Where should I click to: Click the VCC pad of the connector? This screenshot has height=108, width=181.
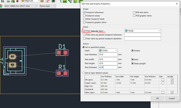pyautogui.click(x=13, y=65)
